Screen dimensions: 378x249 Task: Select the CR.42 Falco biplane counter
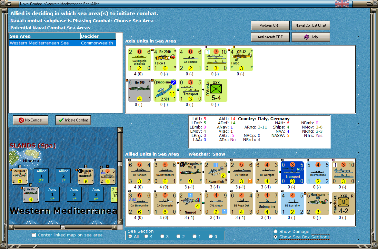pyautogui.click(x=241, y=60)
